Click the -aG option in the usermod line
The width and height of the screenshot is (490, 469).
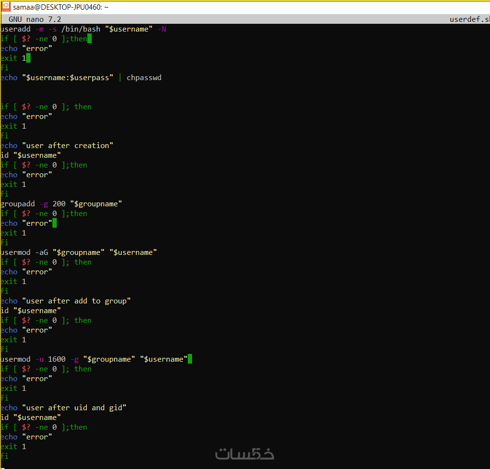(x=42, y=252)
